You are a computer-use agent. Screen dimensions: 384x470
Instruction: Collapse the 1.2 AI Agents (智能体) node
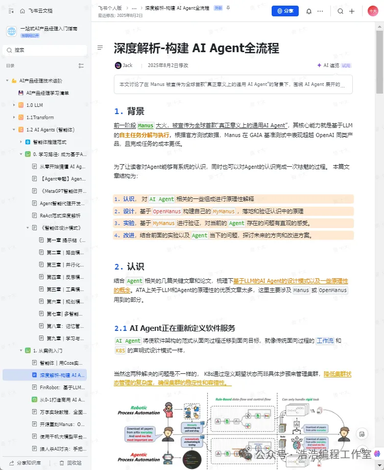click(14, 130)
